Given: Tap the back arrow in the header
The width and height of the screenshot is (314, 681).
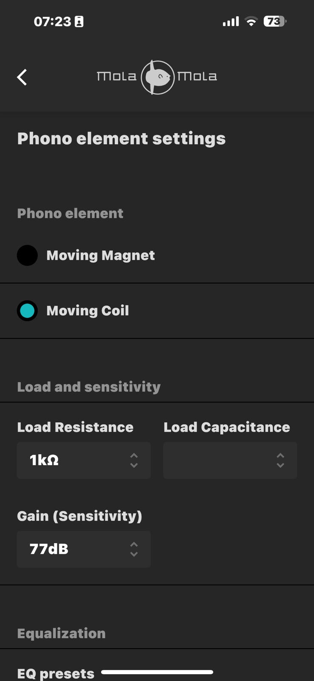Looking at the screenshot, I should tap(22, 77).
